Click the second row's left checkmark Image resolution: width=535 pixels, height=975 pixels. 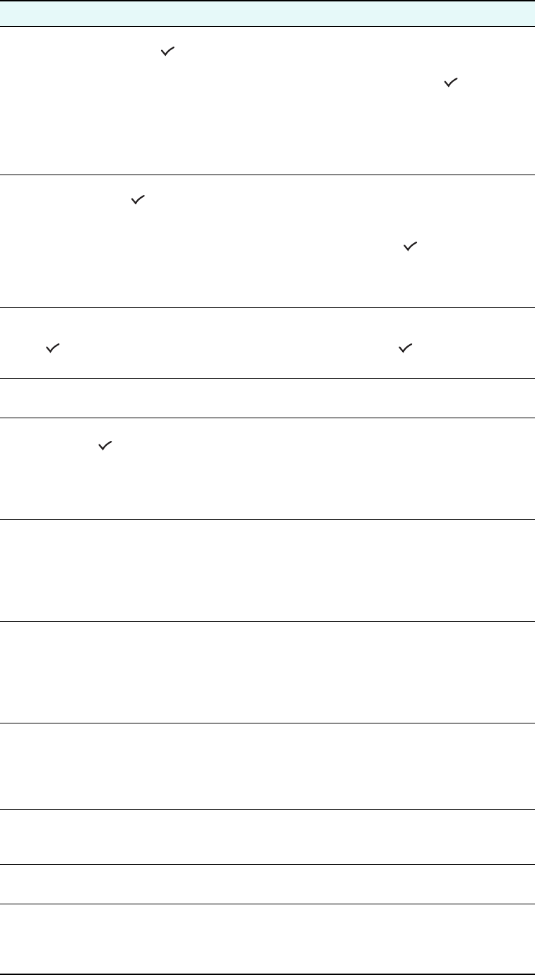(137, 202)
